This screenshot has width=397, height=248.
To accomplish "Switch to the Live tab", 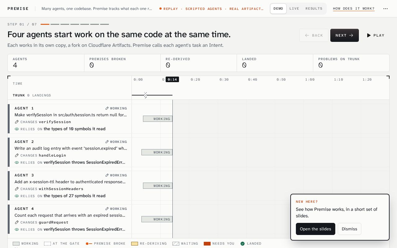I will [294, 9].
